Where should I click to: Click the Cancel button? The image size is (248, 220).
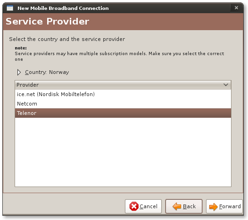(143, 206)
